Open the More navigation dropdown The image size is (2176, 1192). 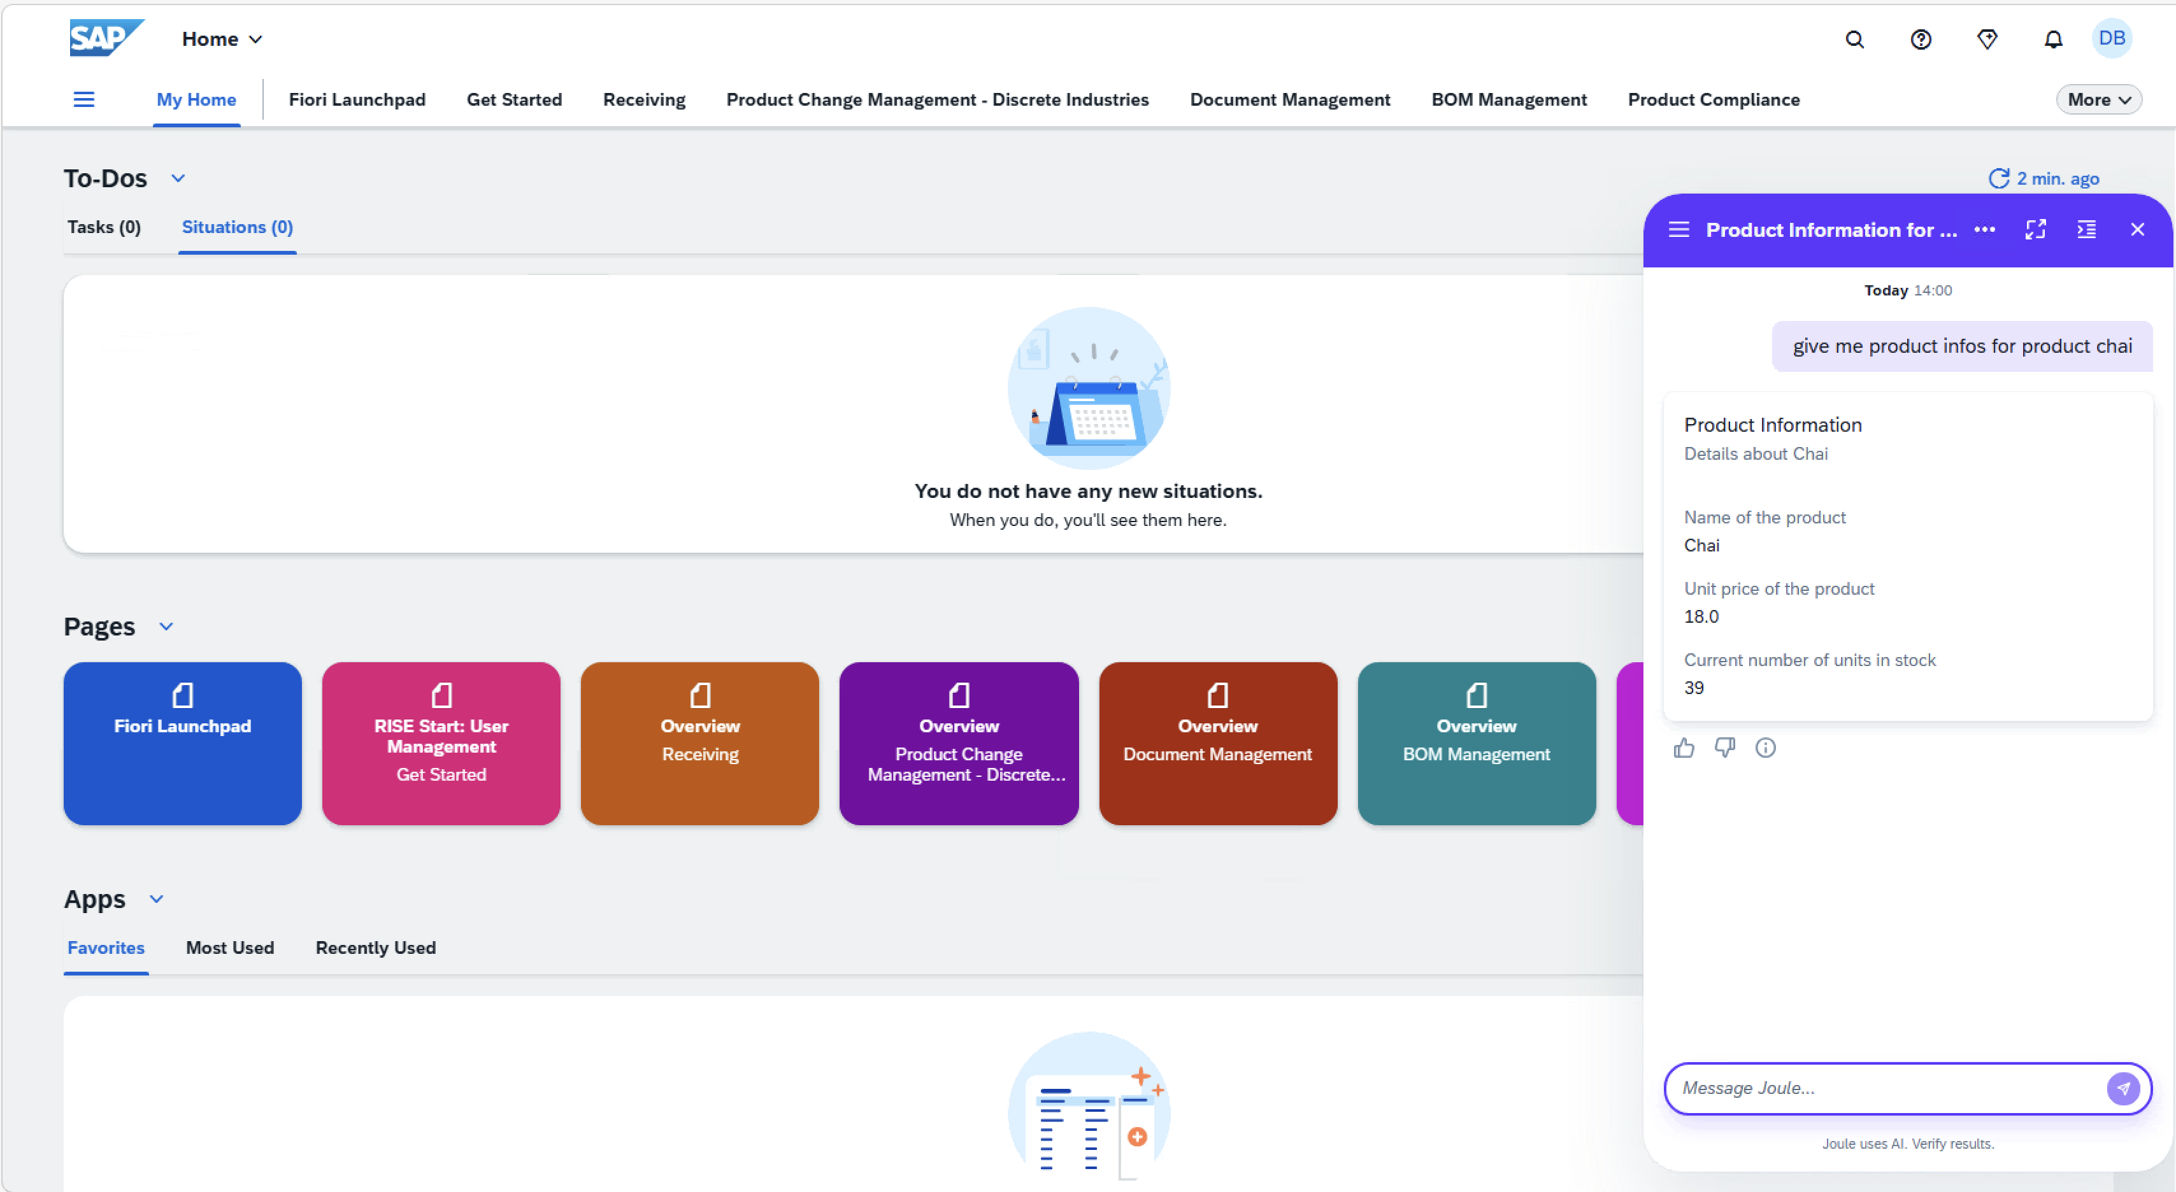[2098, 99]
